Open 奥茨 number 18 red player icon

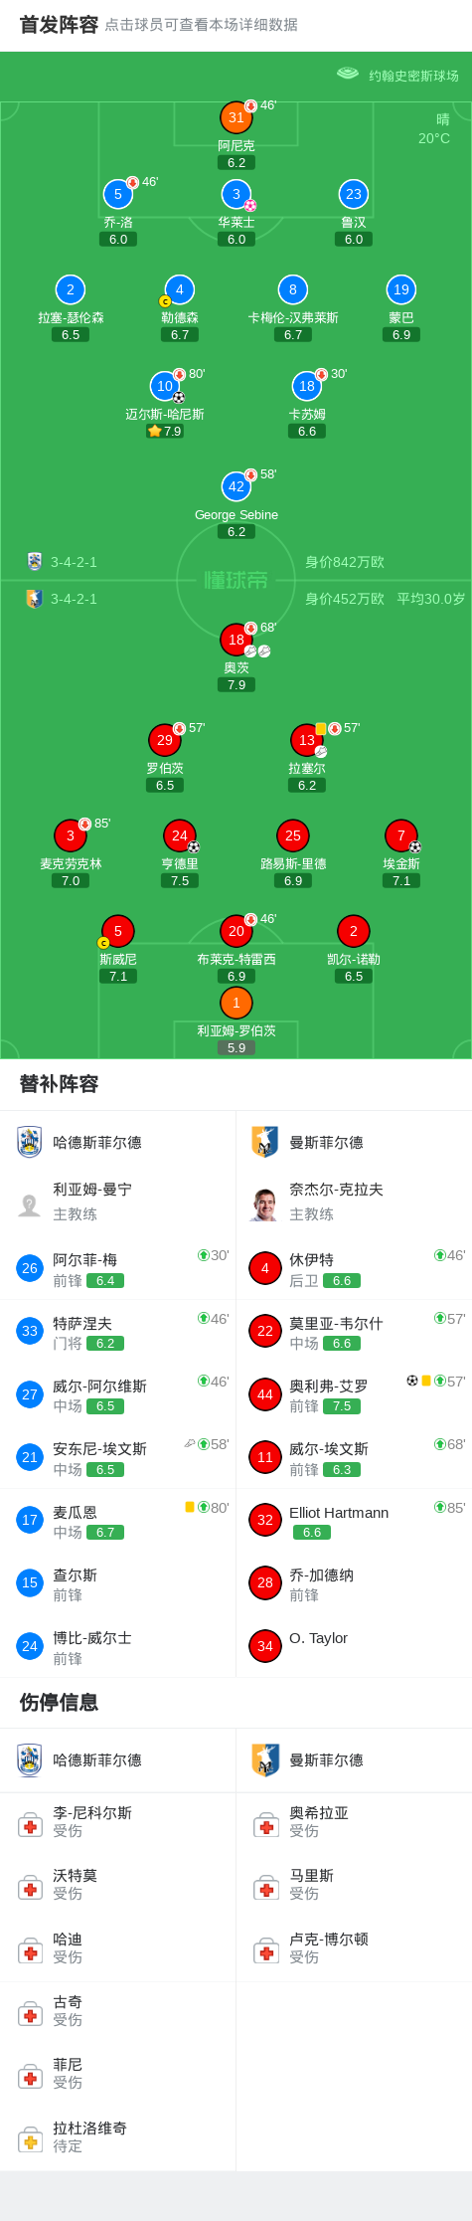click(236, 640)
